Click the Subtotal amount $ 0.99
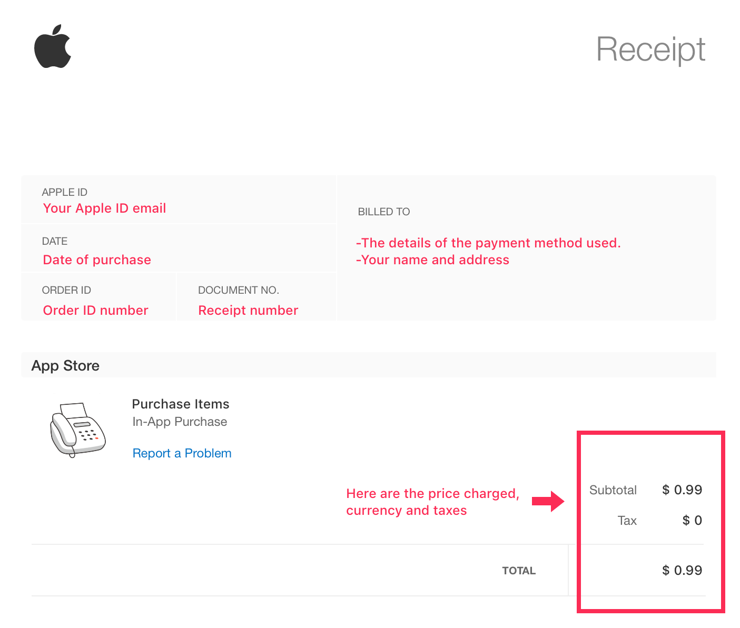This screenshot has width=740, height=628. (x=682, y=490)
